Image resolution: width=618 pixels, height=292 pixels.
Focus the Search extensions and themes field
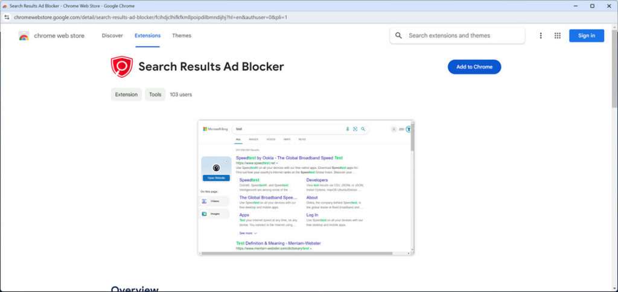click(457, 36)
